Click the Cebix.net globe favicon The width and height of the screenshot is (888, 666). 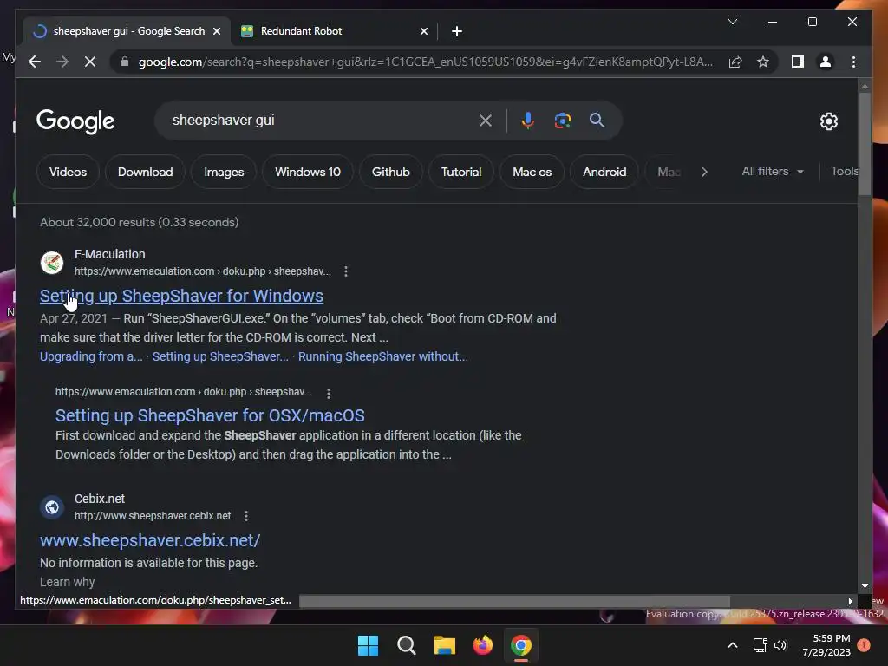[51, 506]
